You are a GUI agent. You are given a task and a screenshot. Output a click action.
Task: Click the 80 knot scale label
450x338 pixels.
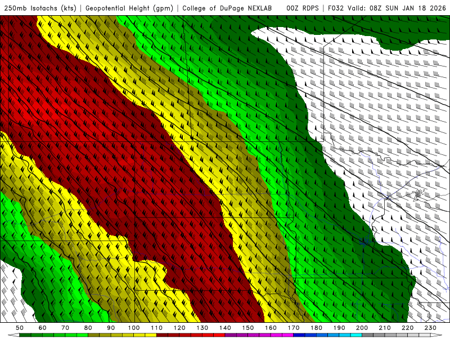[88, 328]
